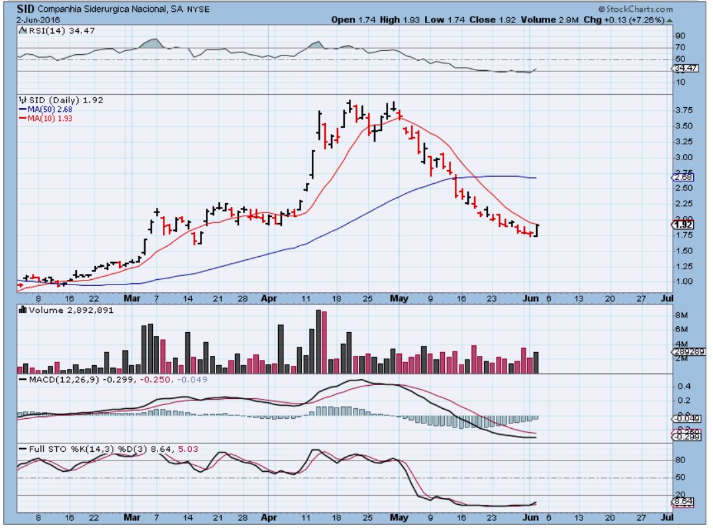Viewport: 713px width, 530px height.
Task: Click the MACD 0.4 axis label
Action: click(683, 386)
